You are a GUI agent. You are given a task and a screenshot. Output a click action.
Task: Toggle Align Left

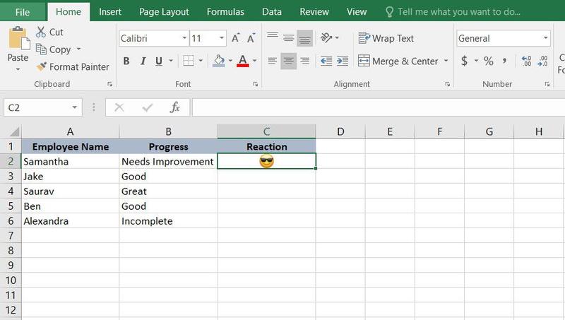click(x=273, y=61)
